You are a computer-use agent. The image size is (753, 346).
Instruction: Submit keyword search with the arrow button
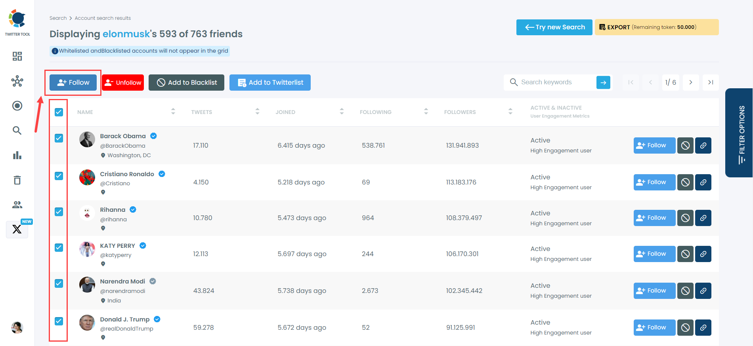click(603, 82)
